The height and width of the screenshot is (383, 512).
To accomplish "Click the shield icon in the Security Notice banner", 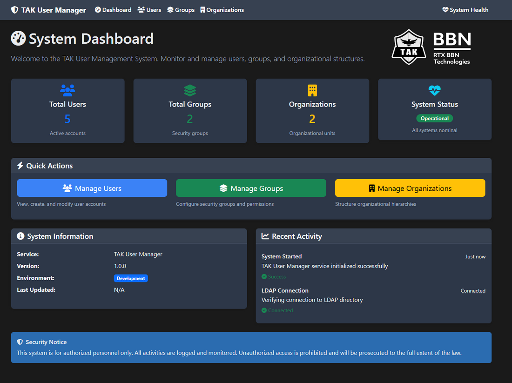I will 20,342.
